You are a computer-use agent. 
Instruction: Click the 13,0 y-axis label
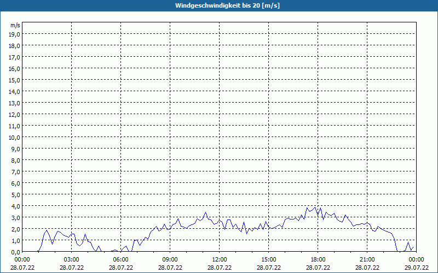14,103
